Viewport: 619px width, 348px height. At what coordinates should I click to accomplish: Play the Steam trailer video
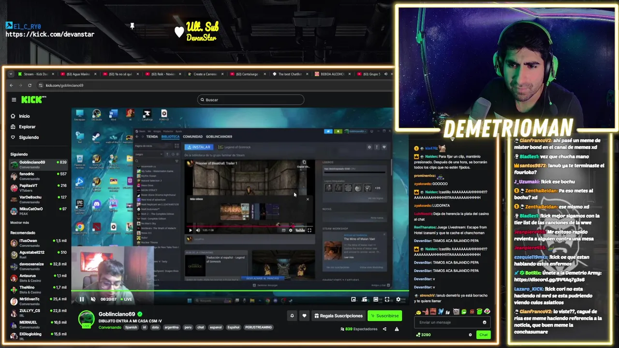(x=191, y=230)
